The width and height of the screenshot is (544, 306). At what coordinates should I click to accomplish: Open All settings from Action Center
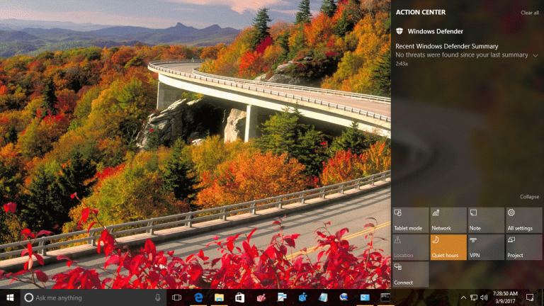[x=523, y=220]
